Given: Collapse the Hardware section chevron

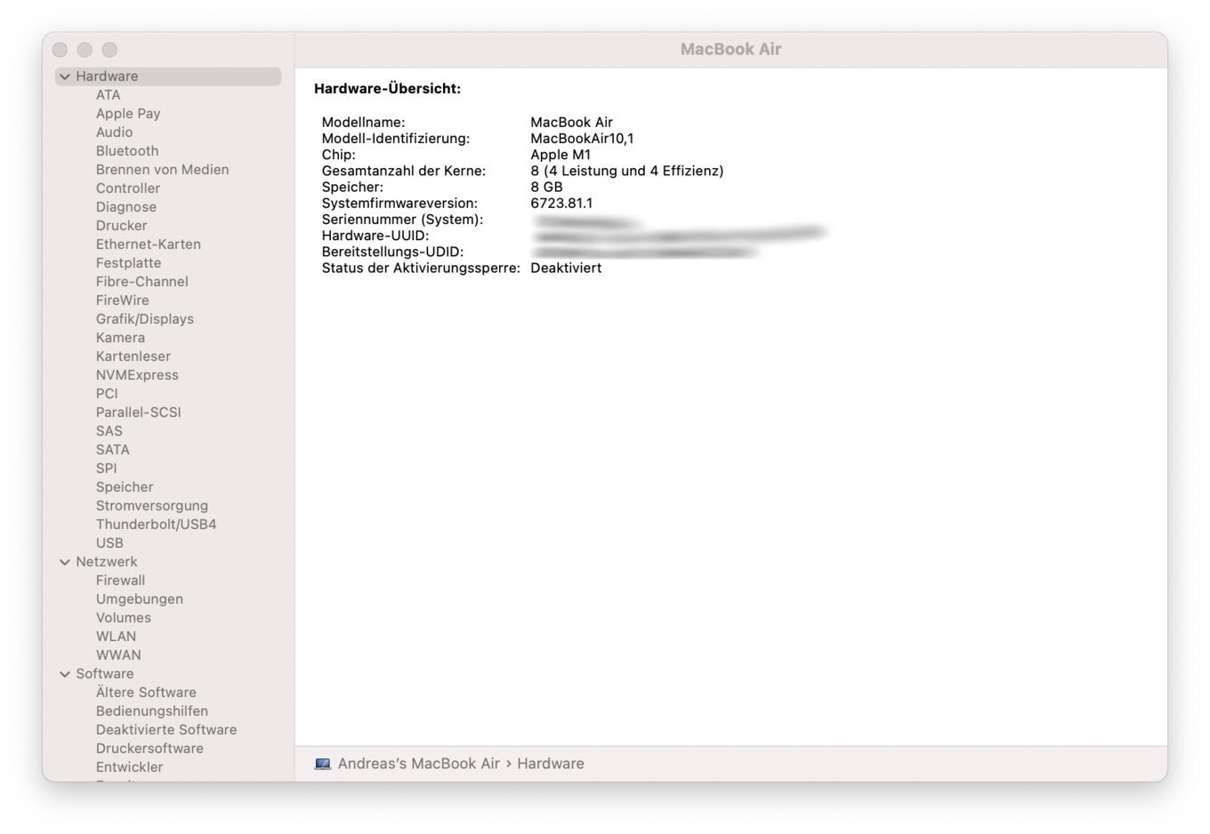Looking at the screenshot, I should (65, 76).
